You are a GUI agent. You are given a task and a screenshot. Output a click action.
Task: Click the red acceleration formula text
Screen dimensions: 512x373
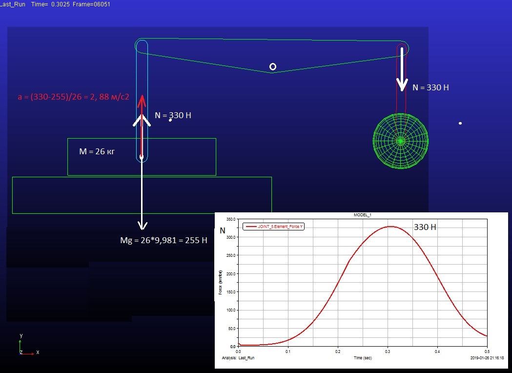(x=73, y=97)
